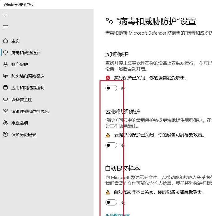
Task: Toggle the 实时保护 switch on
Action: pos(111,88)
